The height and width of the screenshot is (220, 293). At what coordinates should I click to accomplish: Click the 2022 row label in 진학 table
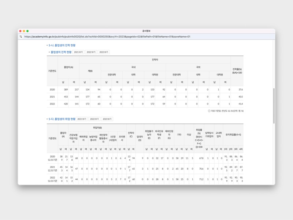[52, 104]
